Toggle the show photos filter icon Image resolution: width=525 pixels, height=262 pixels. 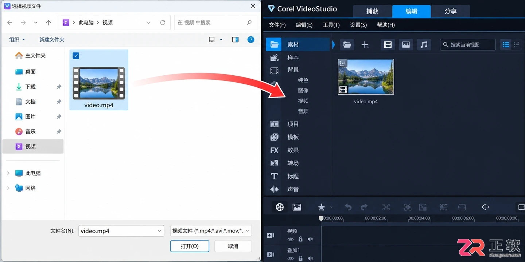406,44
